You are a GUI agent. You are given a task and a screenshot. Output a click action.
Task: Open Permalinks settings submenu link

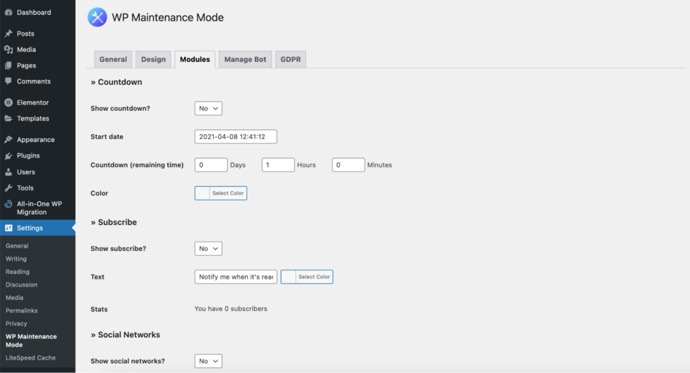click(22, 310)
